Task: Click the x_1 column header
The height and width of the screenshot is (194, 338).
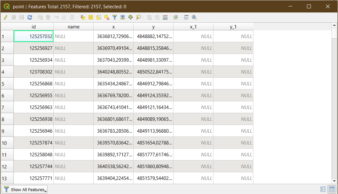Action: click(193, 27)
